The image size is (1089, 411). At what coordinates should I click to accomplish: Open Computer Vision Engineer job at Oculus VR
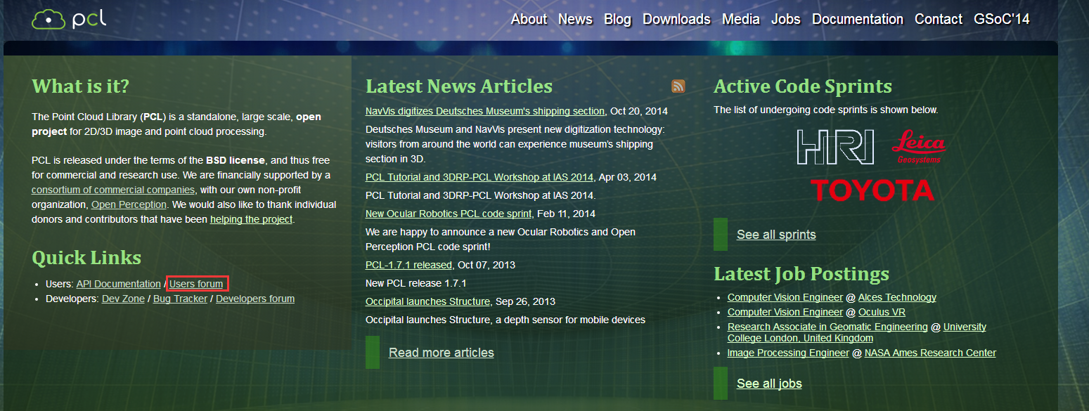[785, 312]
